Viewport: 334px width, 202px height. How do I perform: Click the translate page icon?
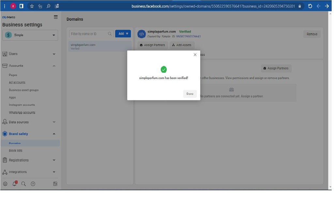tap(57, 6)
